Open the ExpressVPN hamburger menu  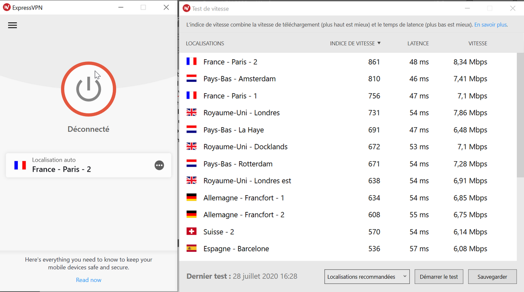pos(13,25)
